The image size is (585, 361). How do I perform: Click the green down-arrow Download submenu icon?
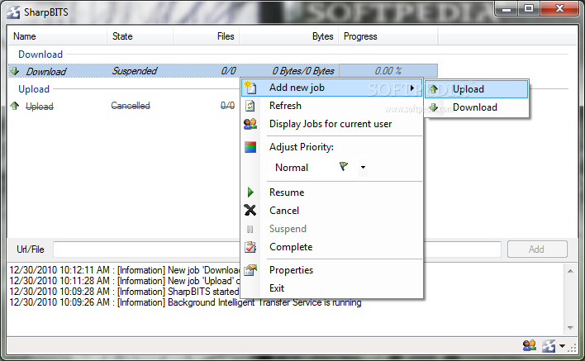[434, 107]
